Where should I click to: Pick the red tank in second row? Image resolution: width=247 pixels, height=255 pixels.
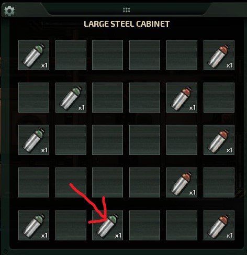[182, 97]
